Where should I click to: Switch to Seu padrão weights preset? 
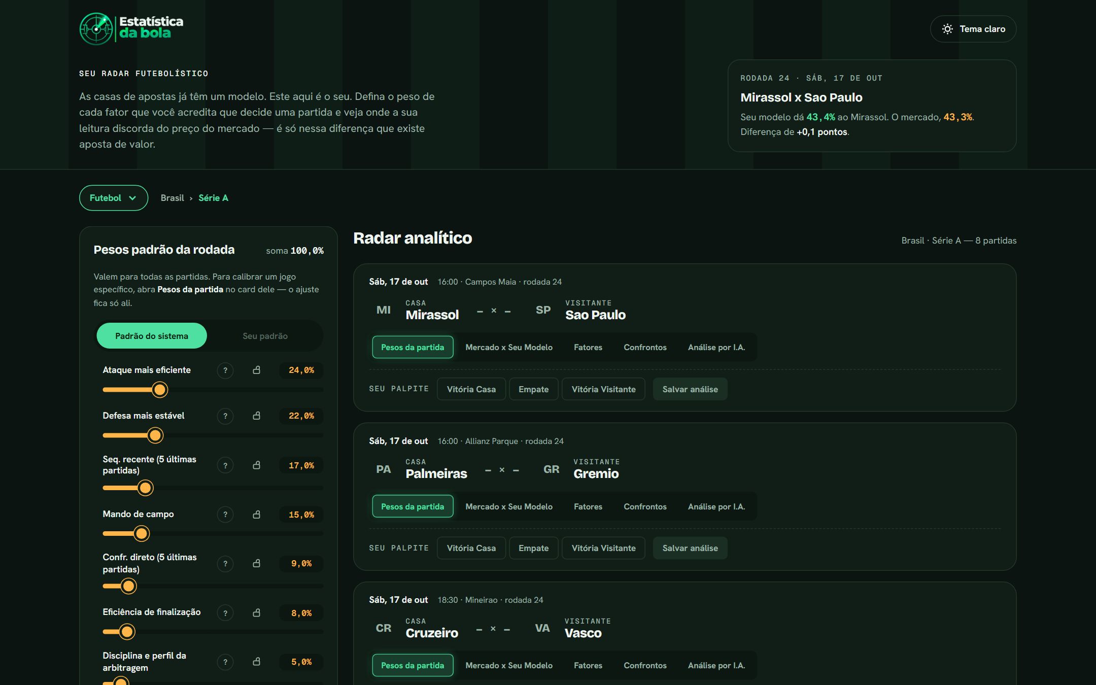[265, 336]
